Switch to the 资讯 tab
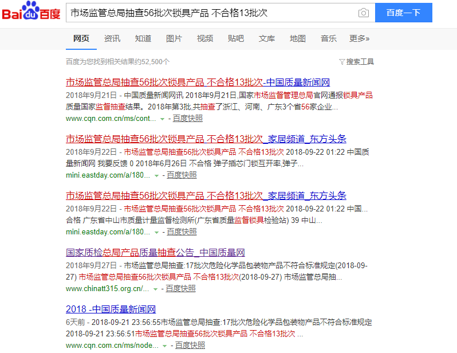This screenshot has width=457, height=353. (112, 38)
